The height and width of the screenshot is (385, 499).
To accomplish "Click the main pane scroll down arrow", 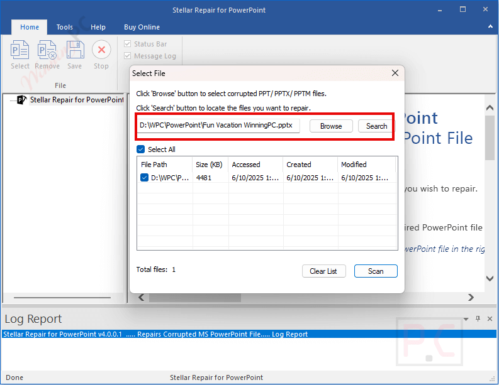I will (x=490, y=279).
